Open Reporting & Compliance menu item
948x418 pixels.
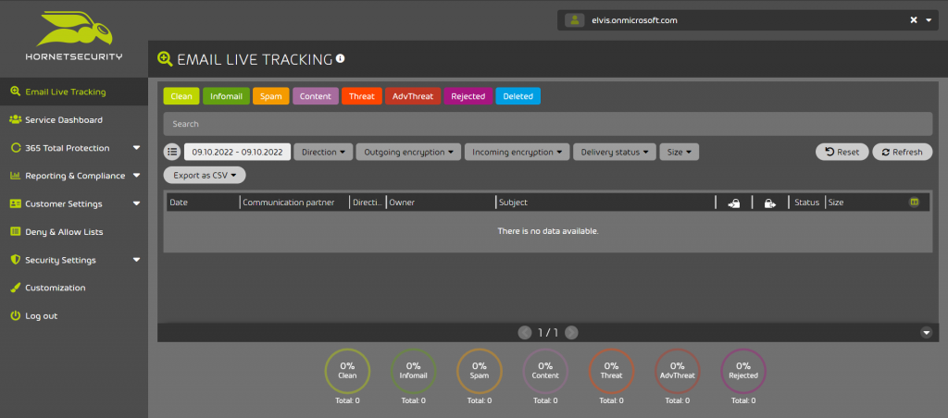[75, 176]
